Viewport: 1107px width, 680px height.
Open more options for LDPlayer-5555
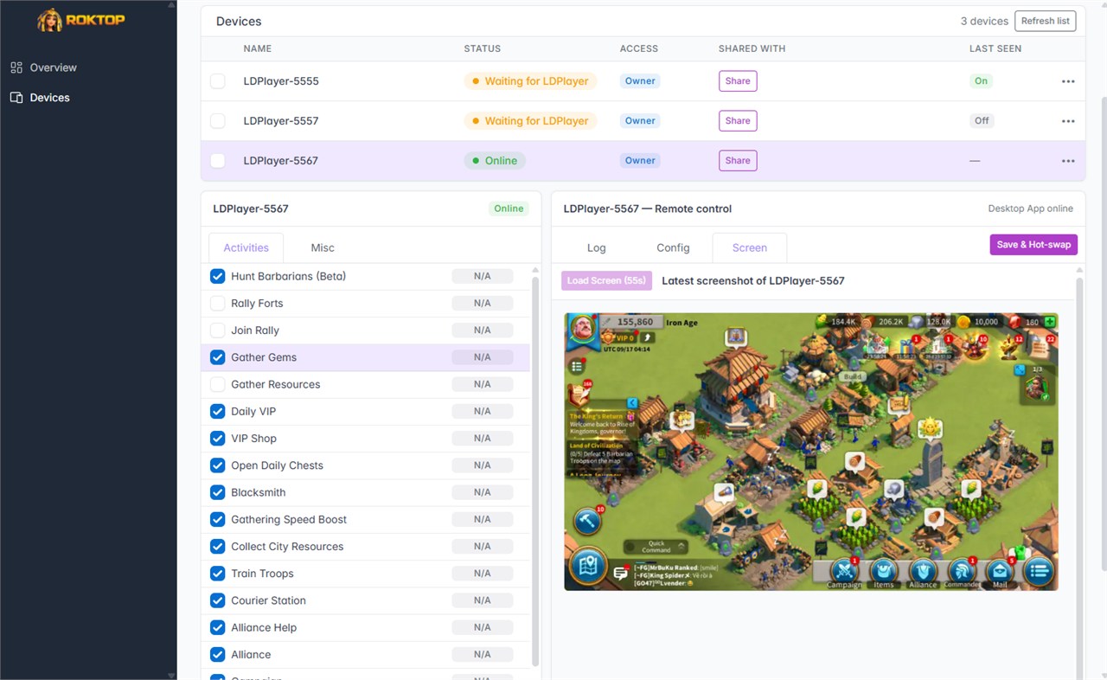pos(1068,81)
